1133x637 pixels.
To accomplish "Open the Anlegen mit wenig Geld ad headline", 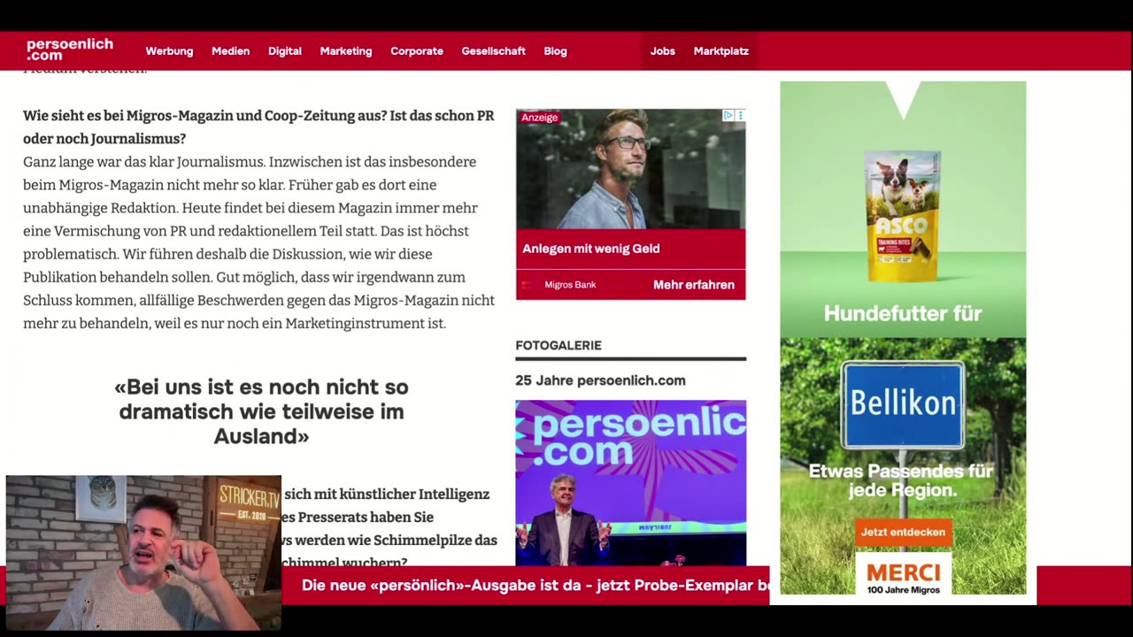I will point(590,249).
